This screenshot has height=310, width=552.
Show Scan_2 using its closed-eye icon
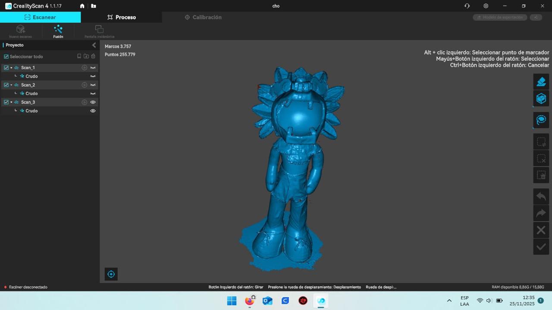[x=93, y=85]
